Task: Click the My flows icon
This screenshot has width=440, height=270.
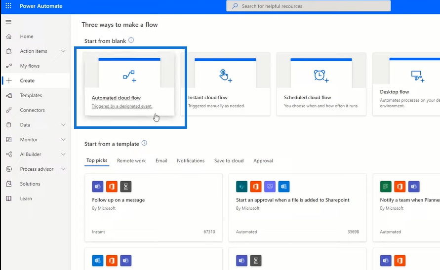Action: click(x=9, y=66)
